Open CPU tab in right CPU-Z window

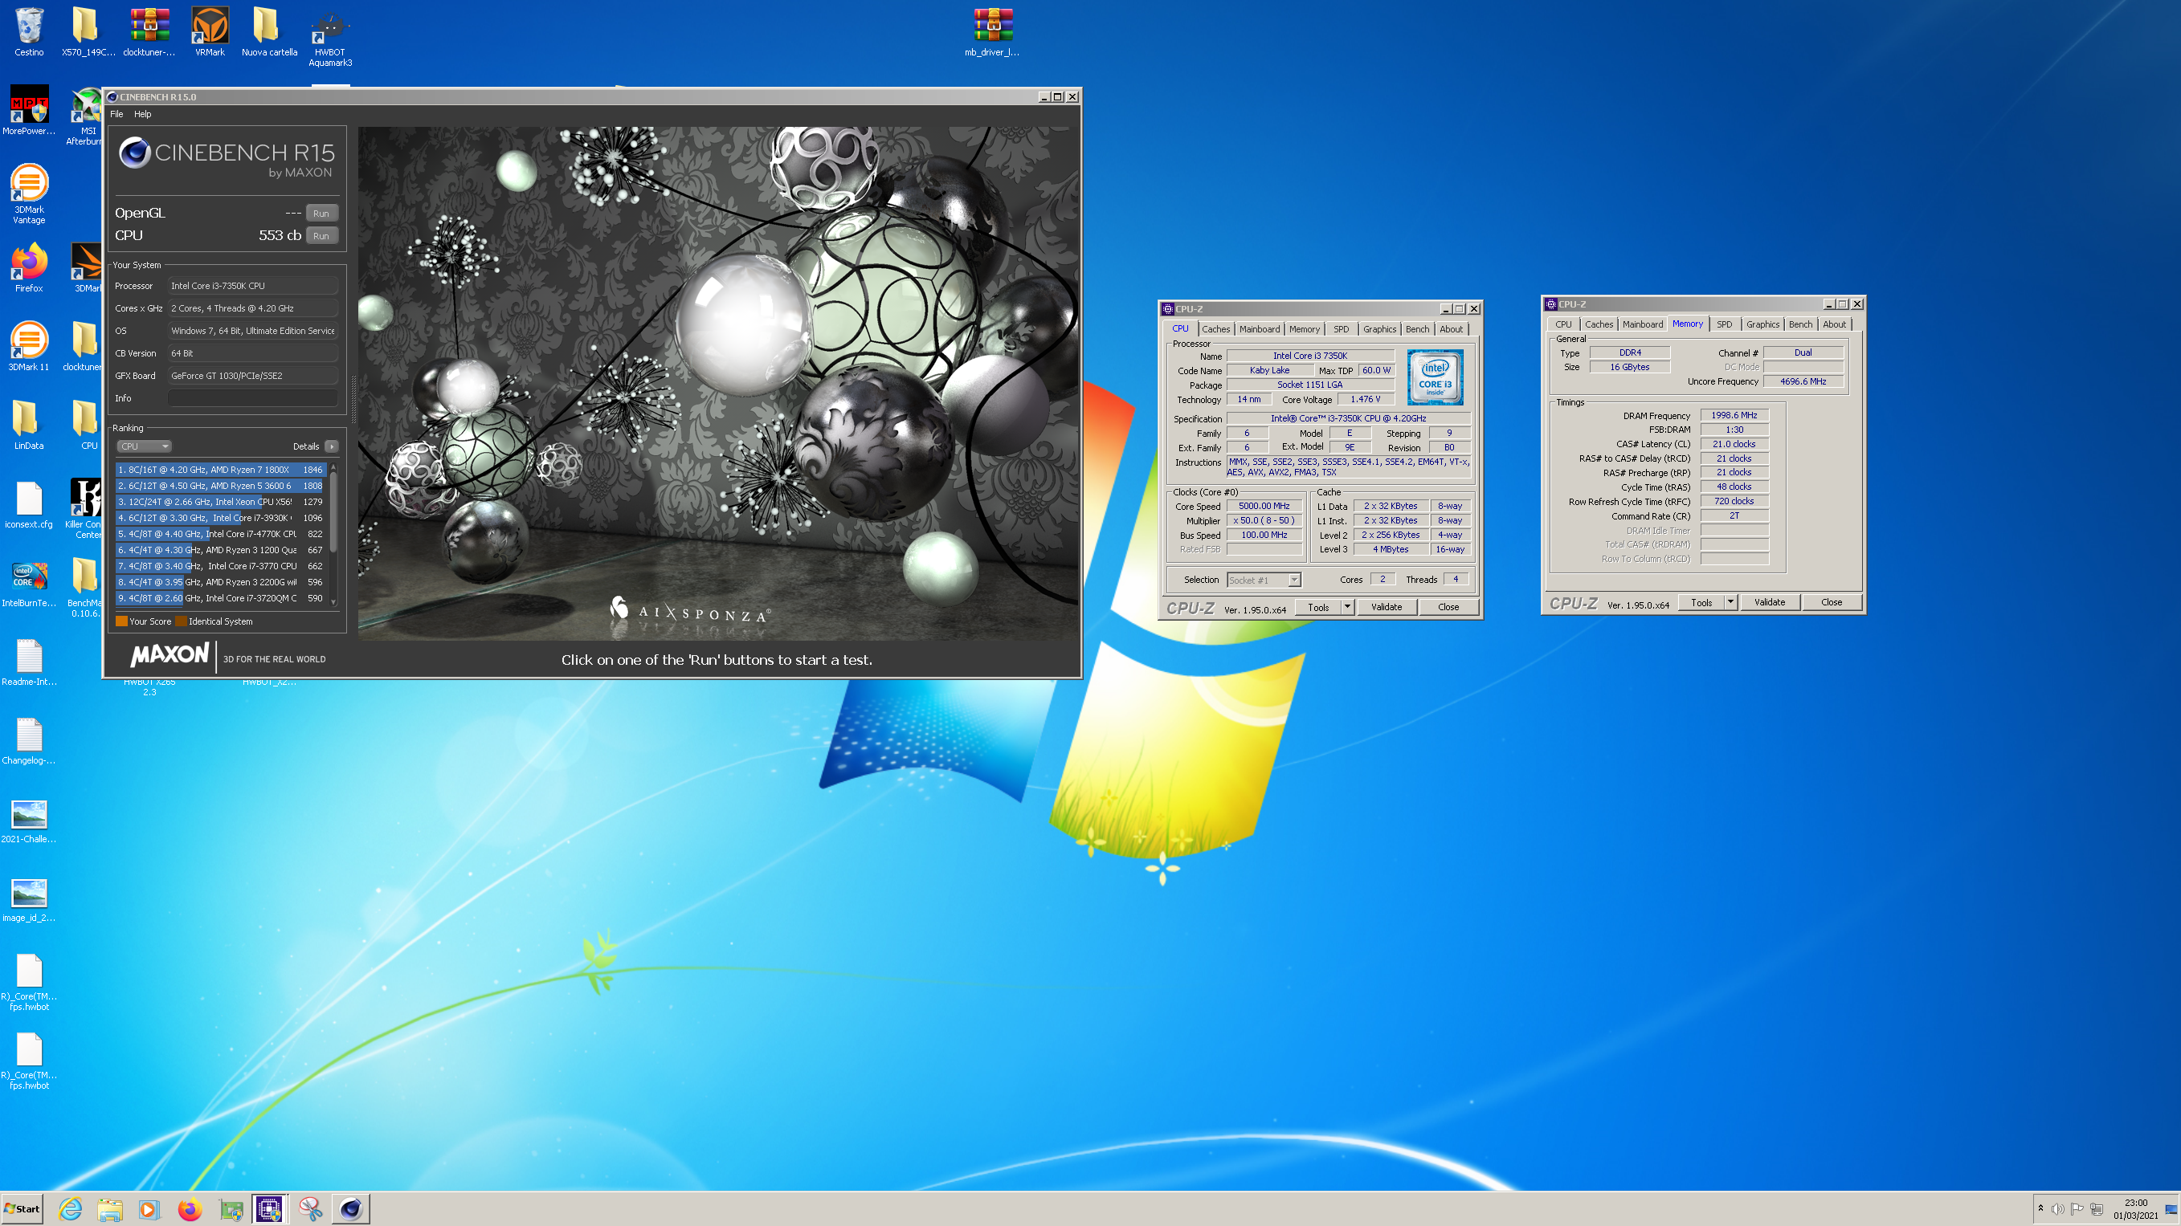coord(1563,324)
